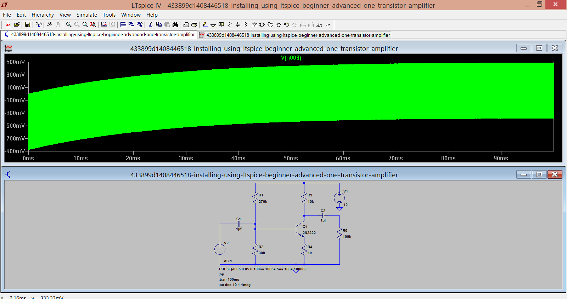Open the File menu
Image resolution: width=567 pixels, height=299 pixels.
click(7, 15)
